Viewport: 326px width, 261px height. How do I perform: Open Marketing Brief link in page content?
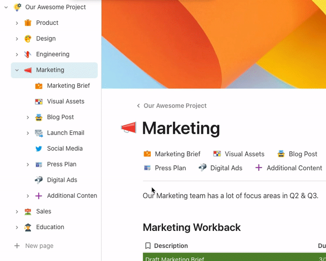(178, 154)
